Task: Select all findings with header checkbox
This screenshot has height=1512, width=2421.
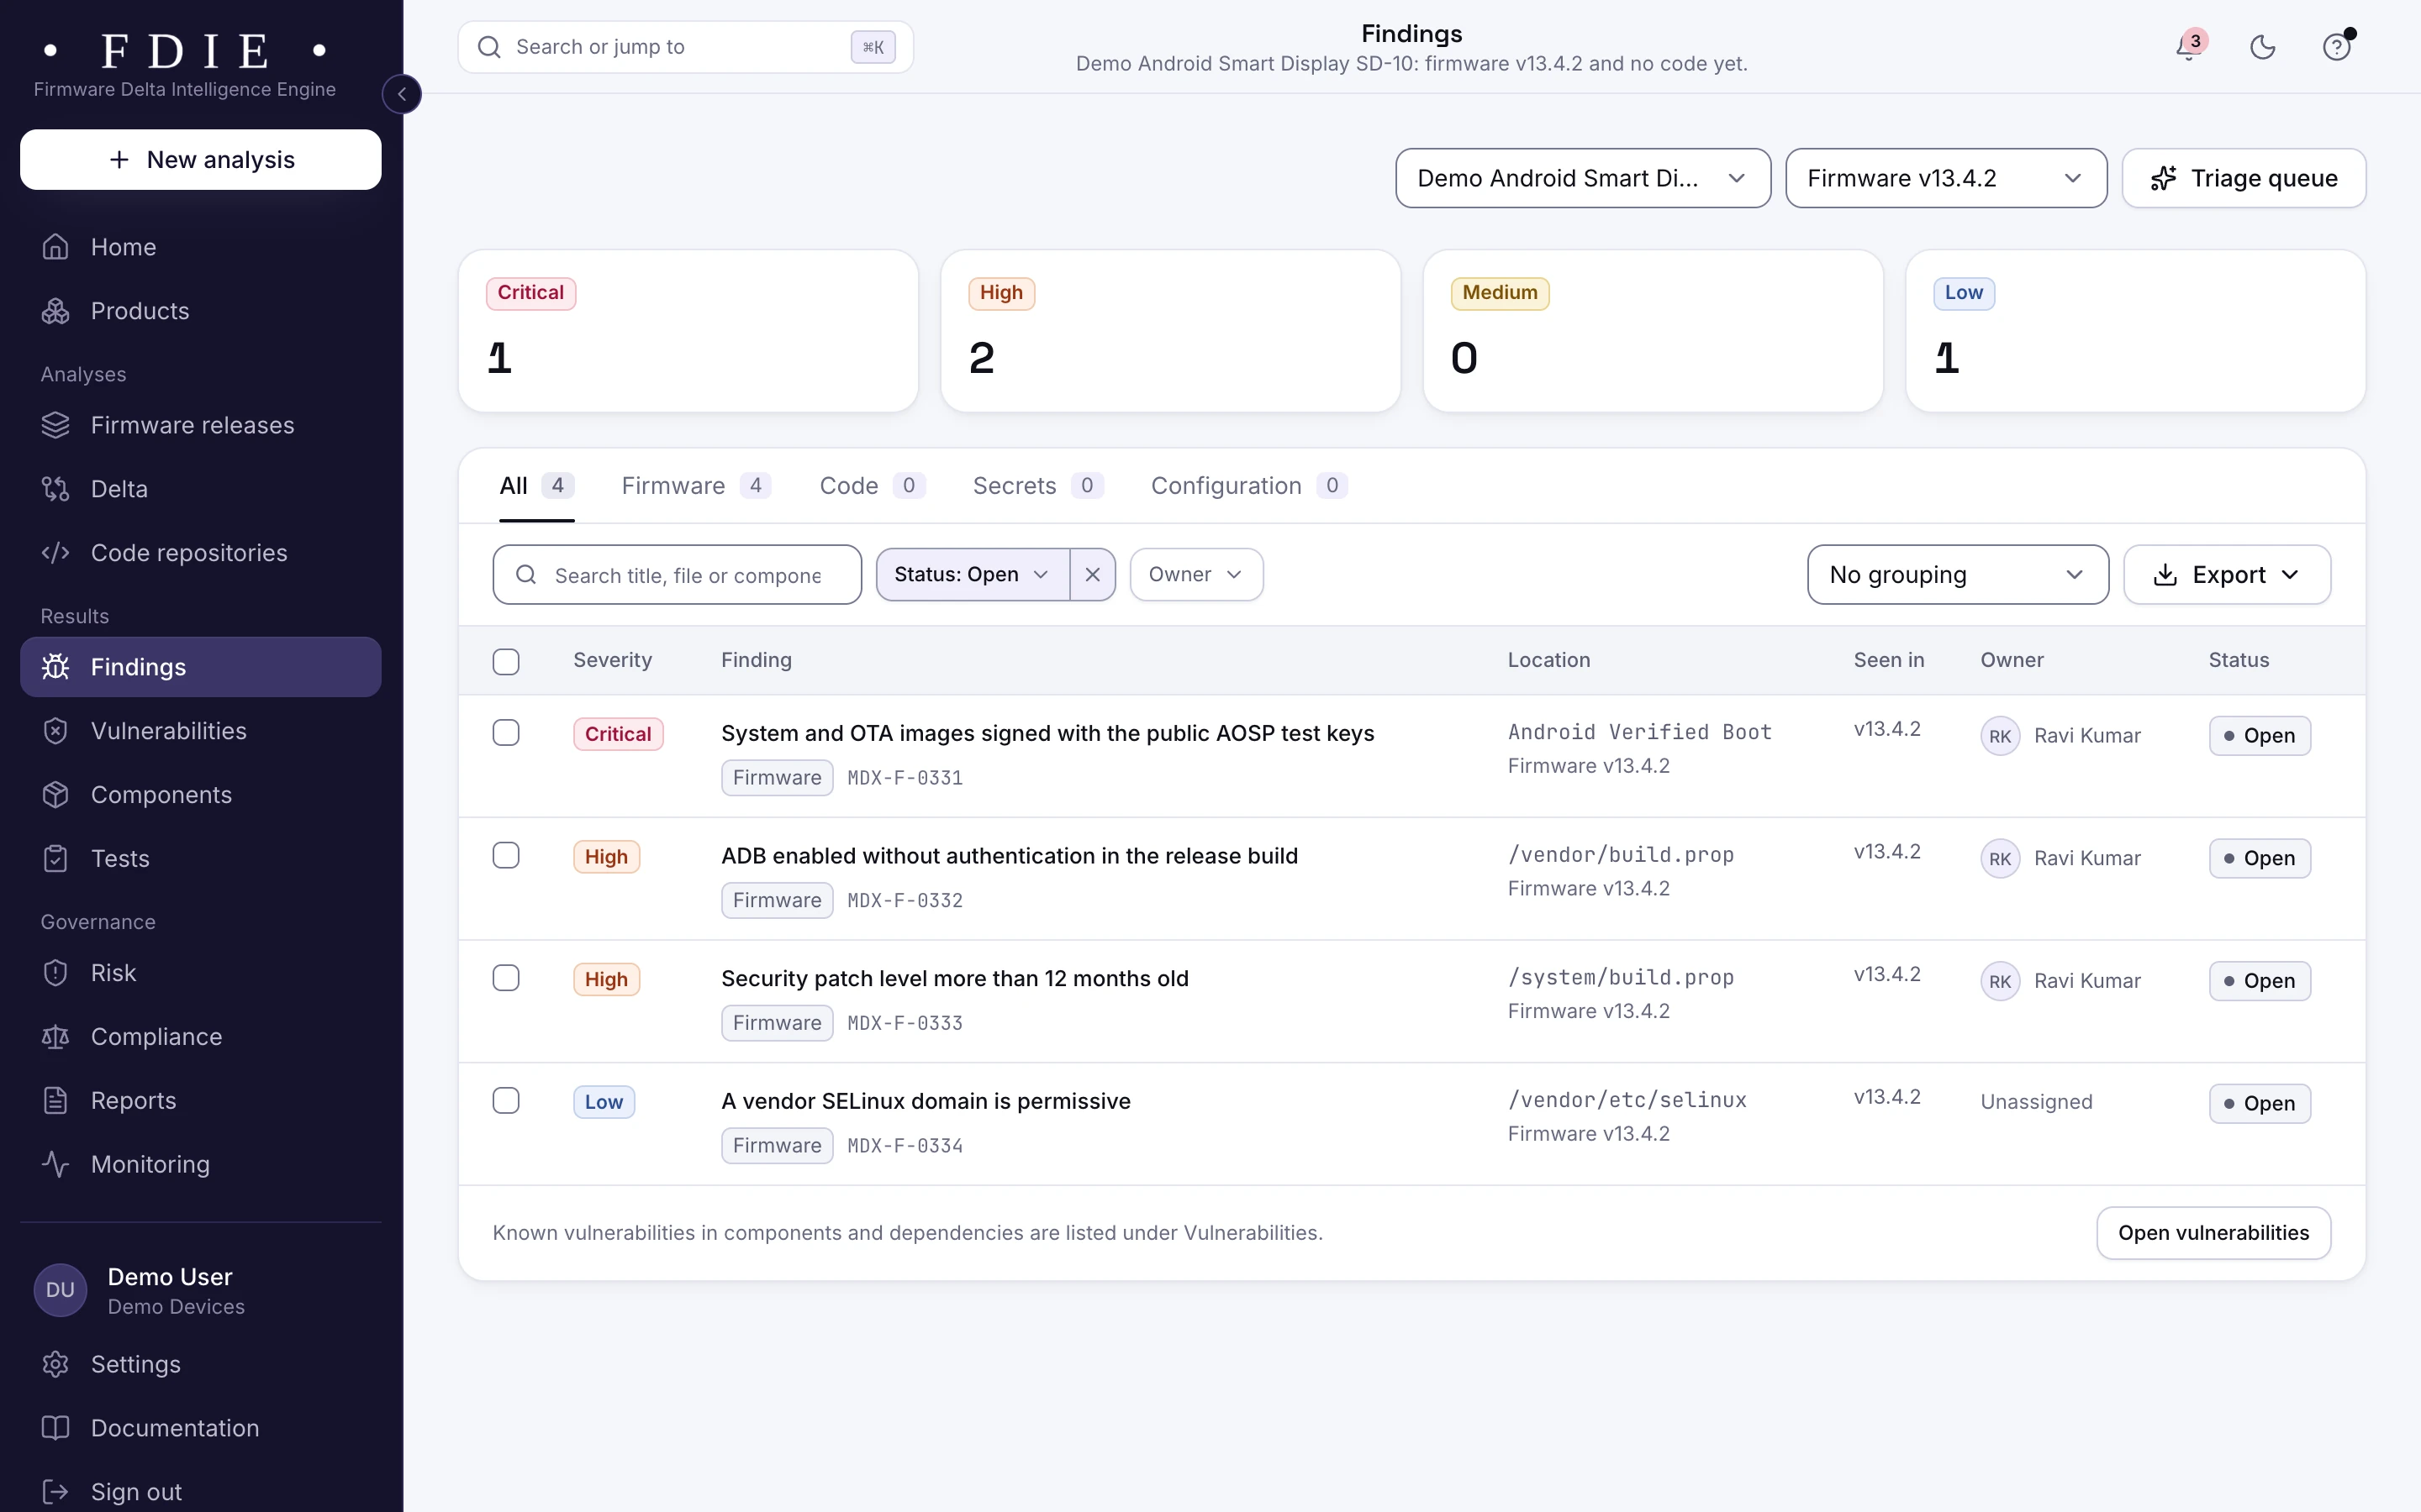Action: pyautogui.click(x=506, y=661)
